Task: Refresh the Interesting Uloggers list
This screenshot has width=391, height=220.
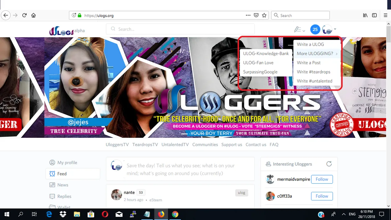Action: coord(329,164)
